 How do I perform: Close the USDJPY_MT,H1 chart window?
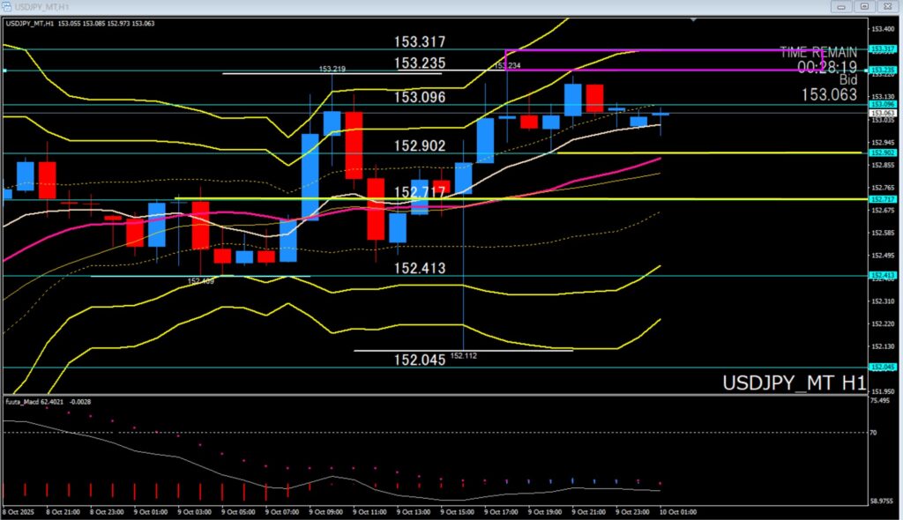[888, 6]
